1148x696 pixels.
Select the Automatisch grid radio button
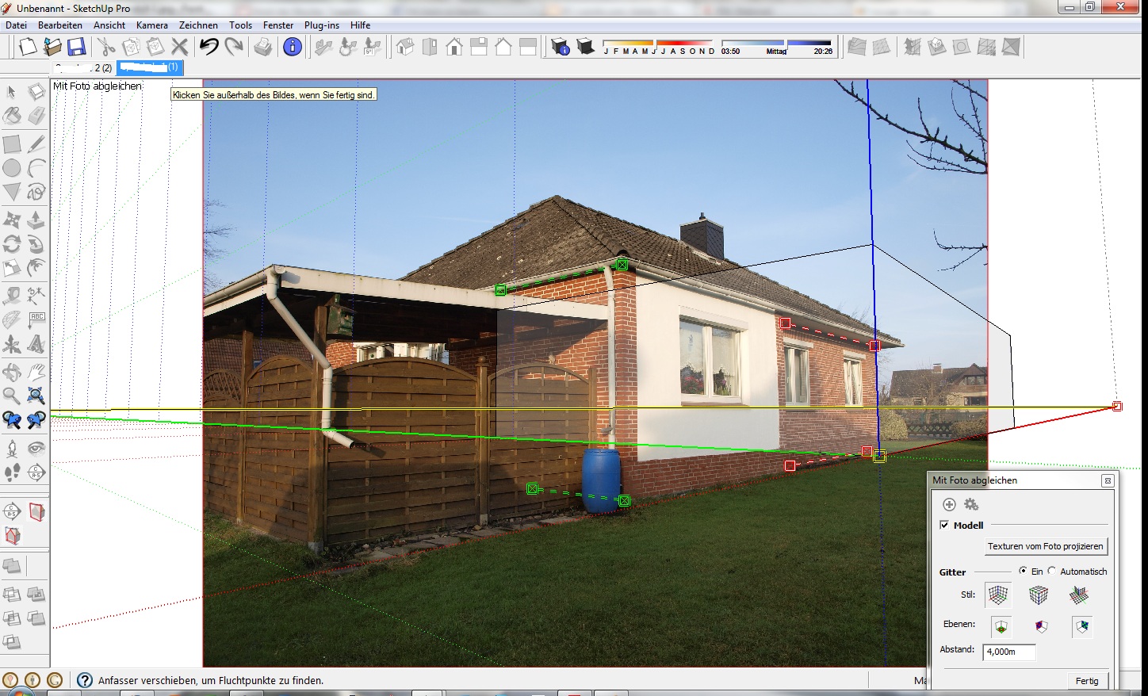point(1052,571)
